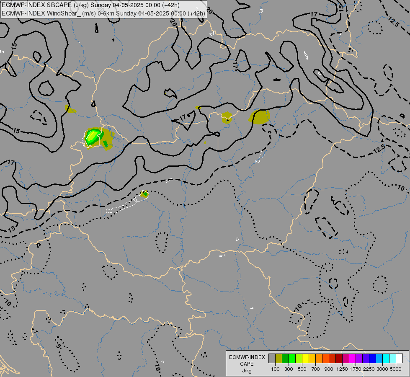The image size is (410, 377).
Task: Click the legend tick label 900
Action: point(329,369)
